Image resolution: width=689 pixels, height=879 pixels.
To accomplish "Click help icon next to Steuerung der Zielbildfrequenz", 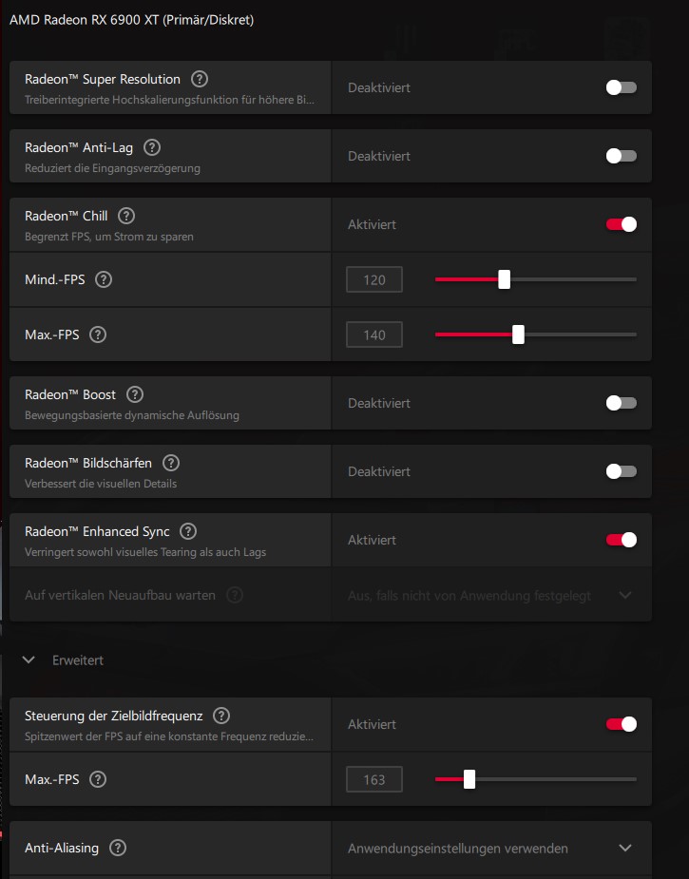I will [x=221, y=716].
